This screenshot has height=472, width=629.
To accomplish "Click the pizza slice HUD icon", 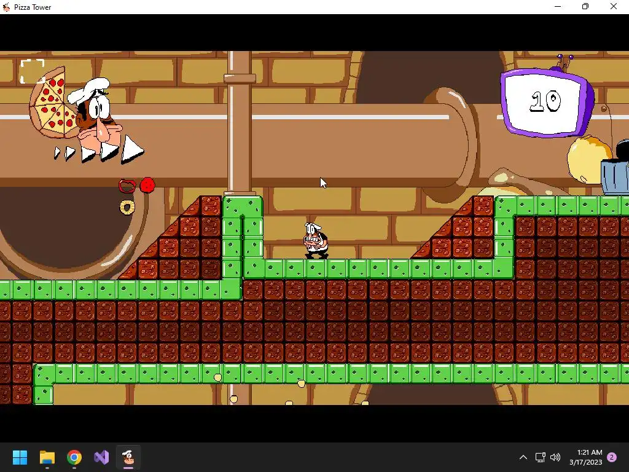I will 52,103.
